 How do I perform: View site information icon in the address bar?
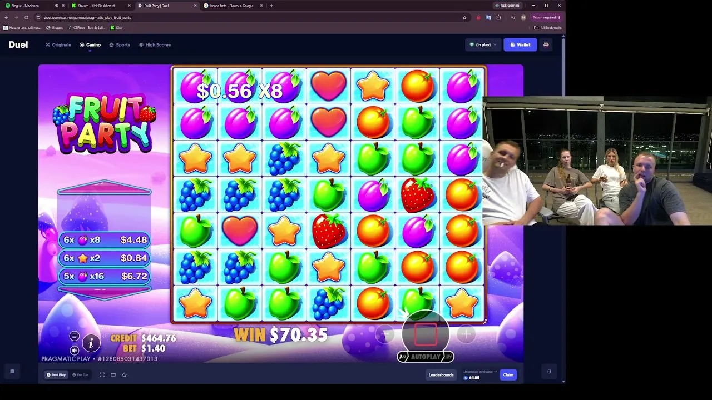38,17
